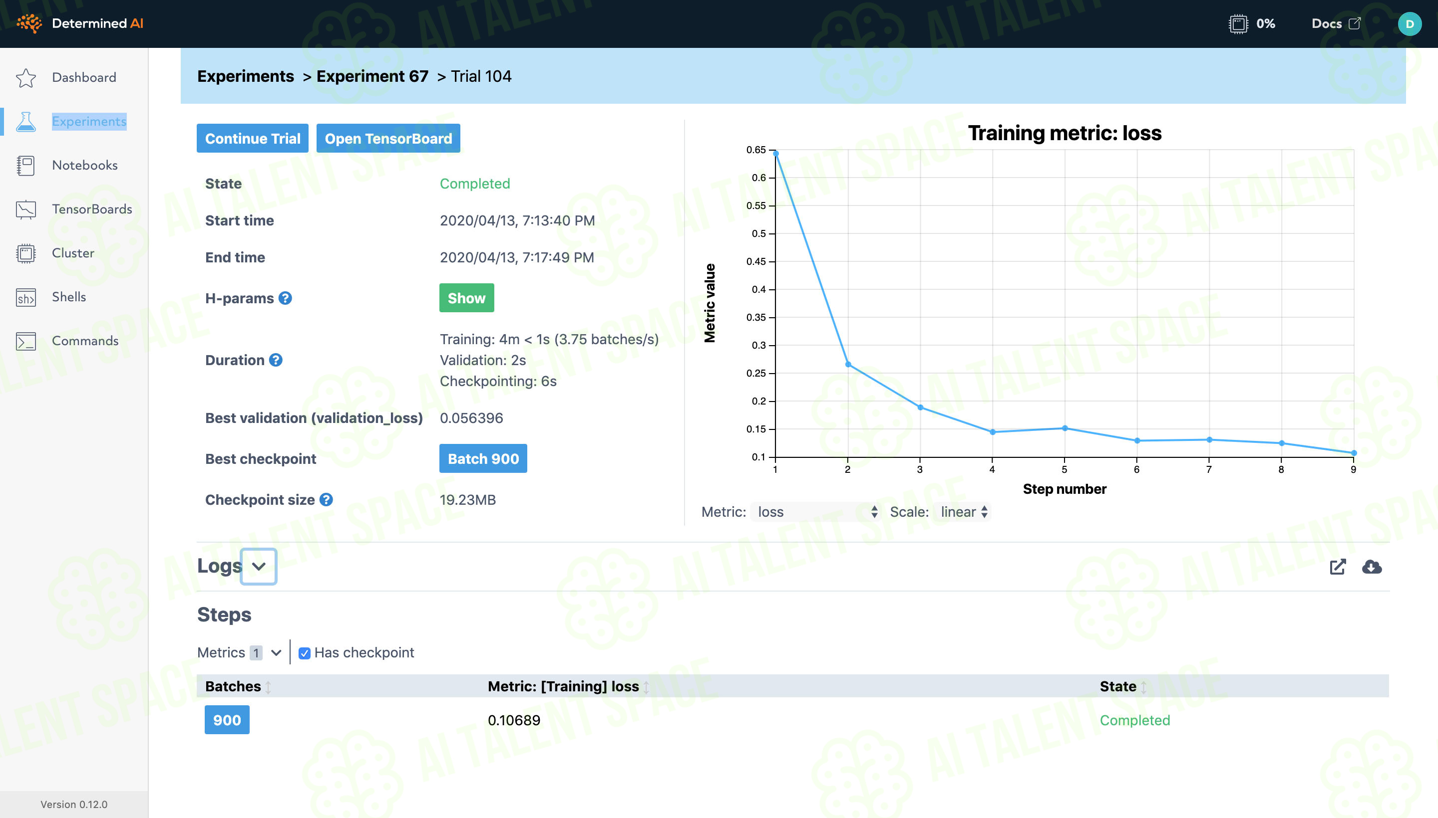This screenshot has width=1438, height=818.
Task: Click the step 5 data point on chart
Action: click(1065, 428)
